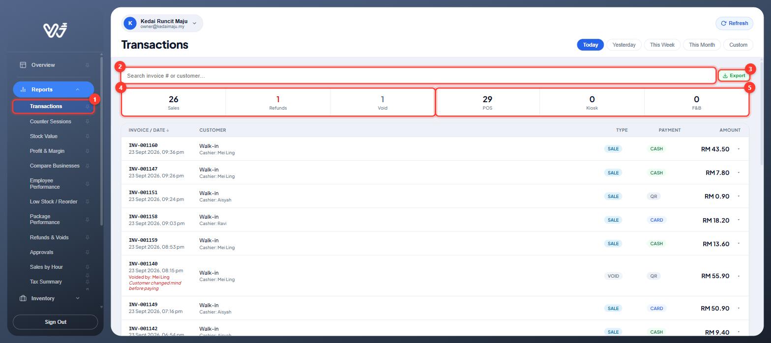Click the Amount column header
The width and height of the screenshot is (771, 343).
(730, 130)
